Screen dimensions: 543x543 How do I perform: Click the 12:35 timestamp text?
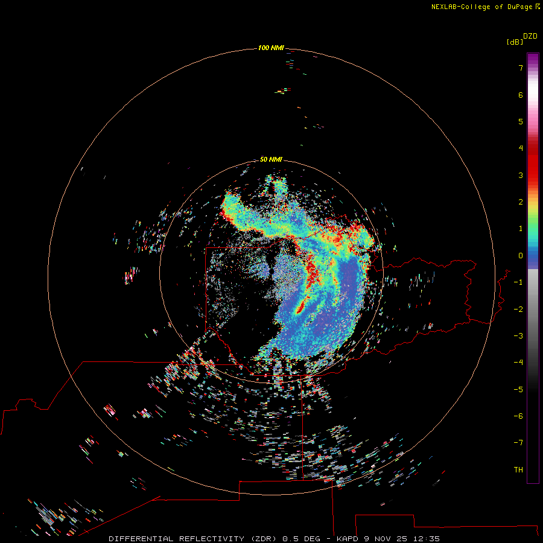[x=428, y=539]
